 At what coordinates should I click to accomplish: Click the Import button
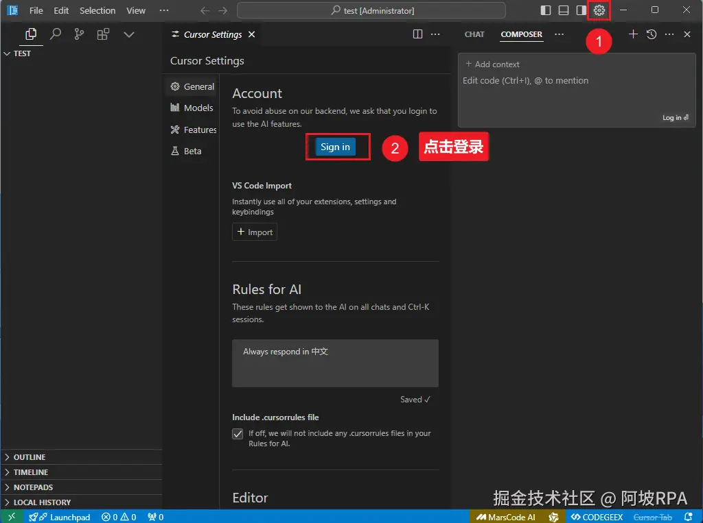pyautogui.click(x=255, y=232)
